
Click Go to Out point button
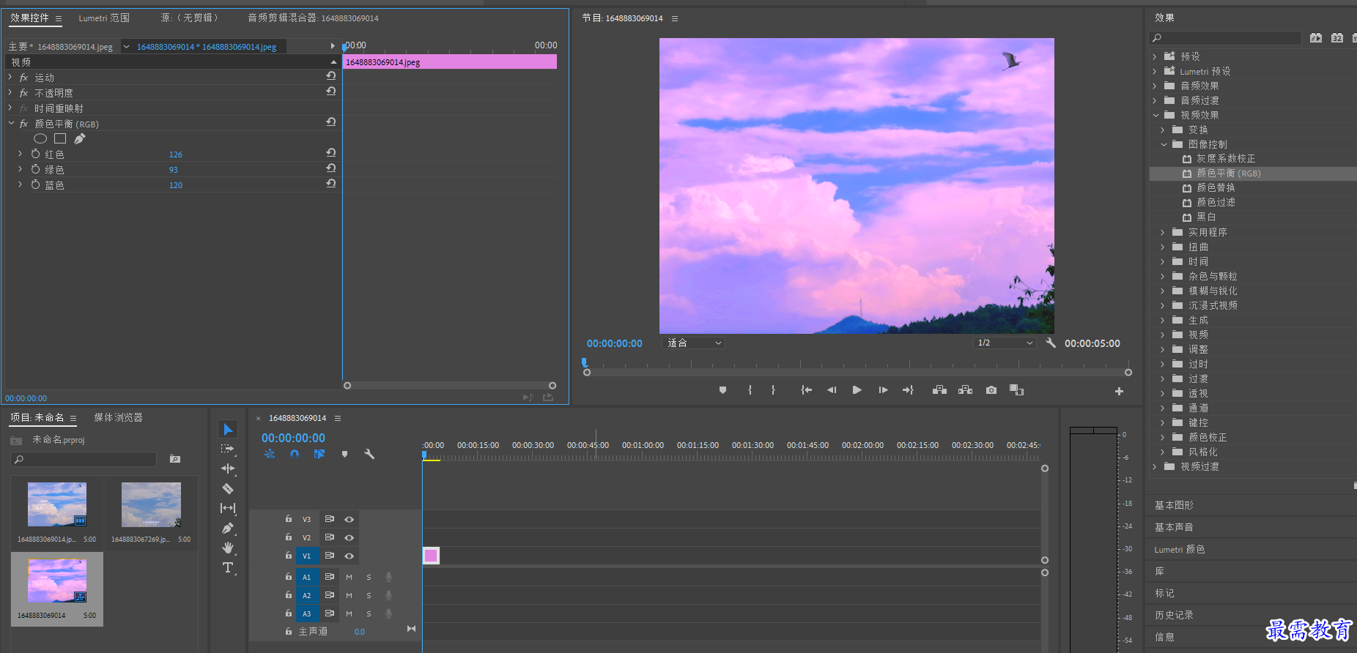click(x=908, y=390)
